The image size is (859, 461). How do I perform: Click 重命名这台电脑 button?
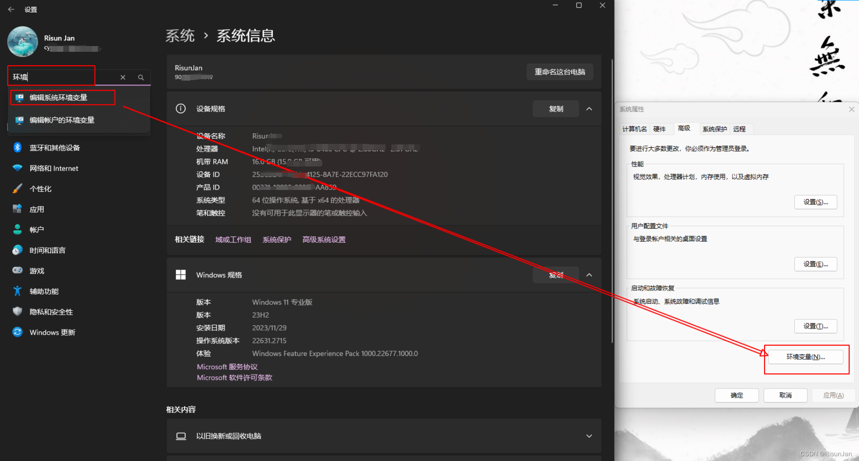click(560, 72)
